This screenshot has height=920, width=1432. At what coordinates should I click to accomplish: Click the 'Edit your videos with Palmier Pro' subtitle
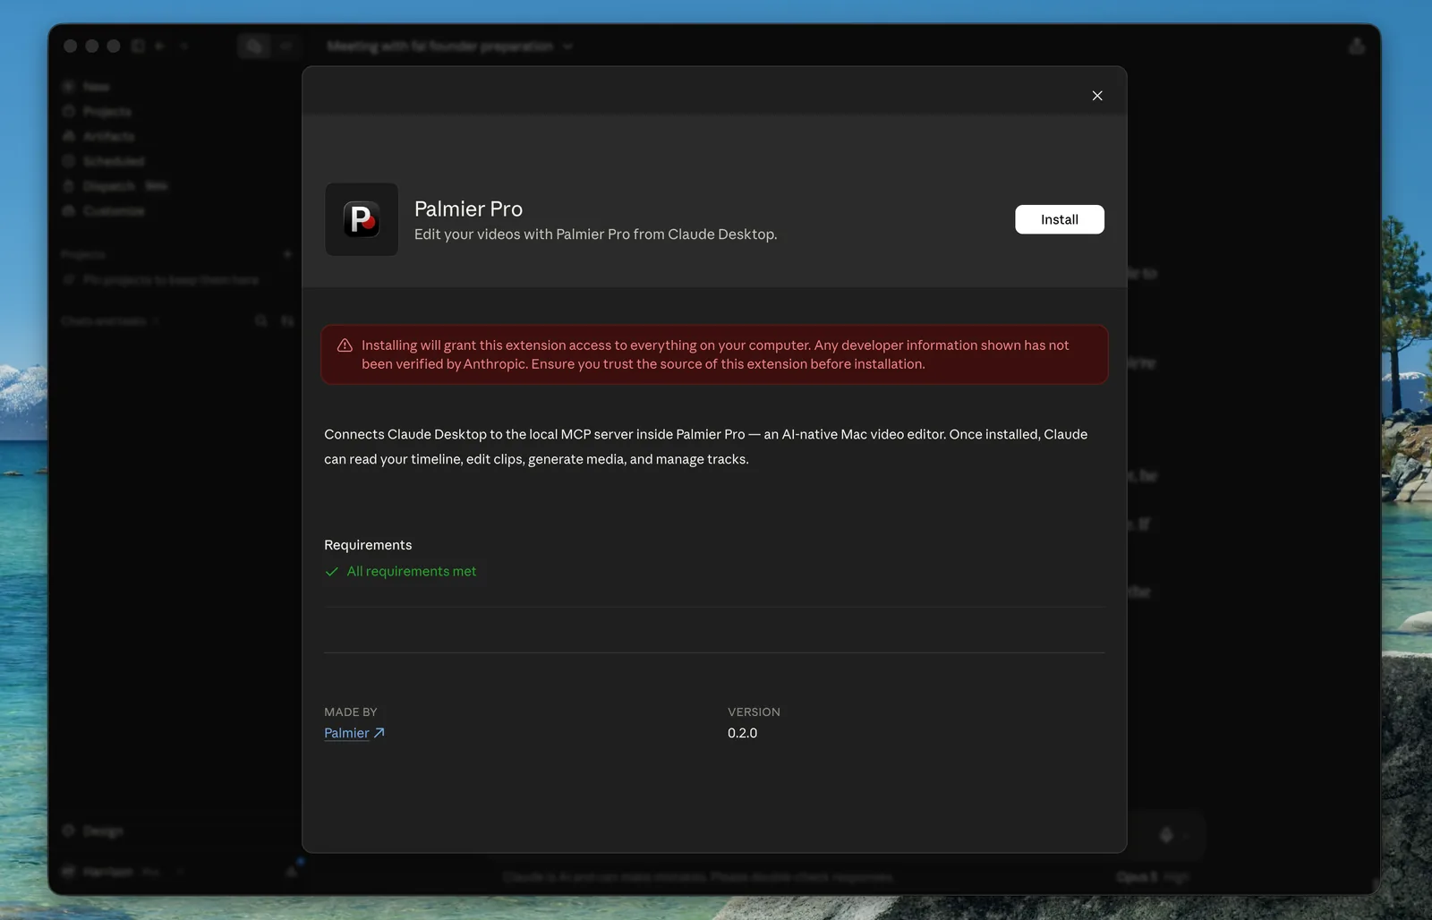595,234
